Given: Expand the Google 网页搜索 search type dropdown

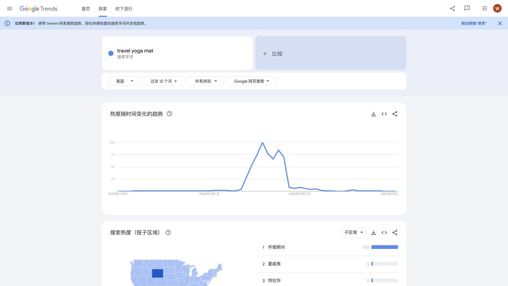Looking at the screenshot, I should click(x=251, y=81).
